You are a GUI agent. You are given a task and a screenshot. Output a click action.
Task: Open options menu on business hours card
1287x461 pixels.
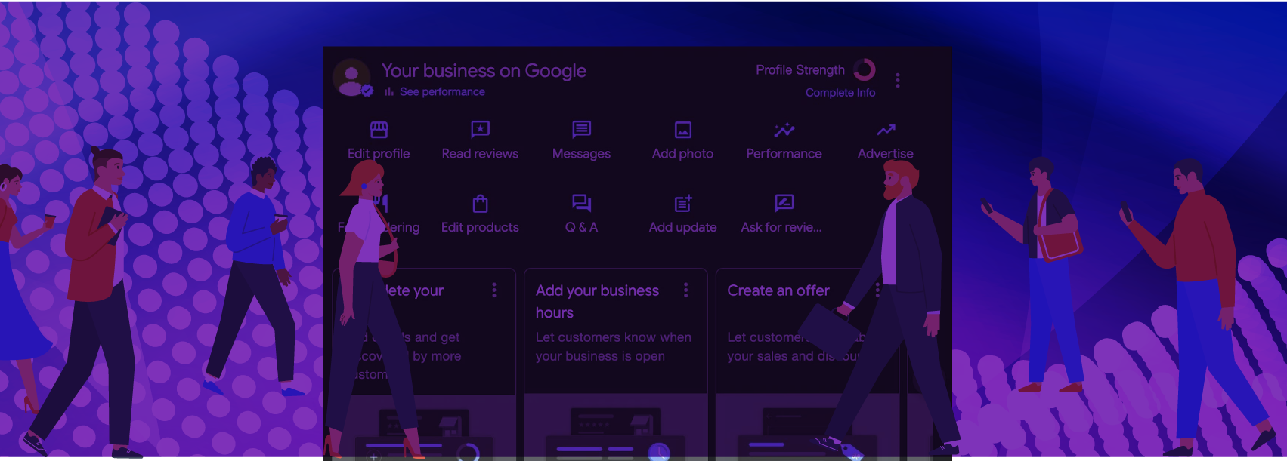686,290
